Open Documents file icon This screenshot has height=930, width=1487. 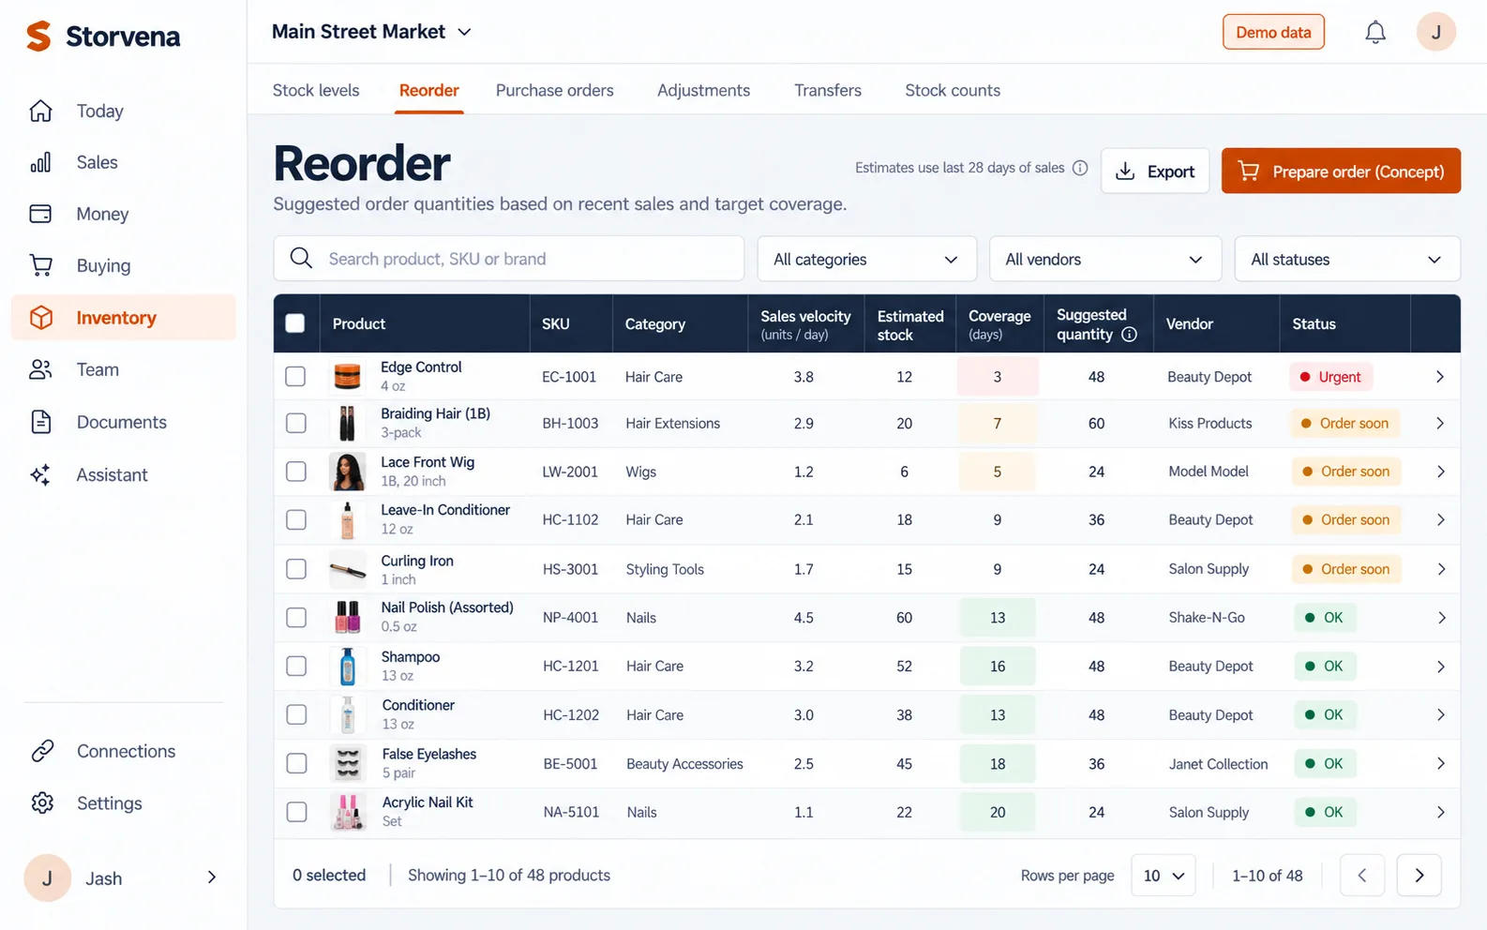40,422
